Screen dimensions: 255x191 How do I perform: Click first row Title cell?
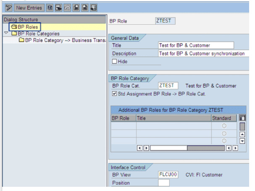point(174,126)
